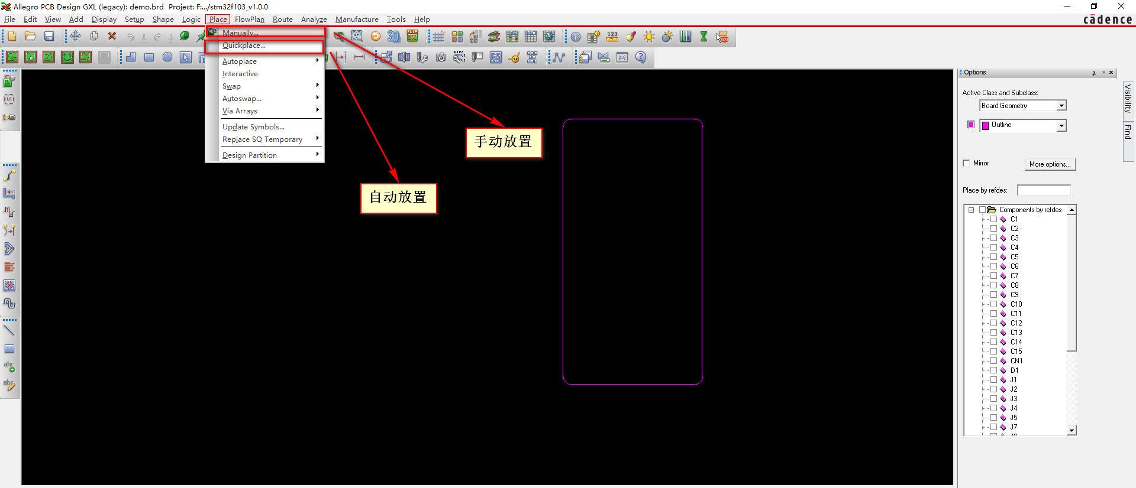Click the Copy tool icon
Screen dimensions: 1136x488
[x=93, y=37]
